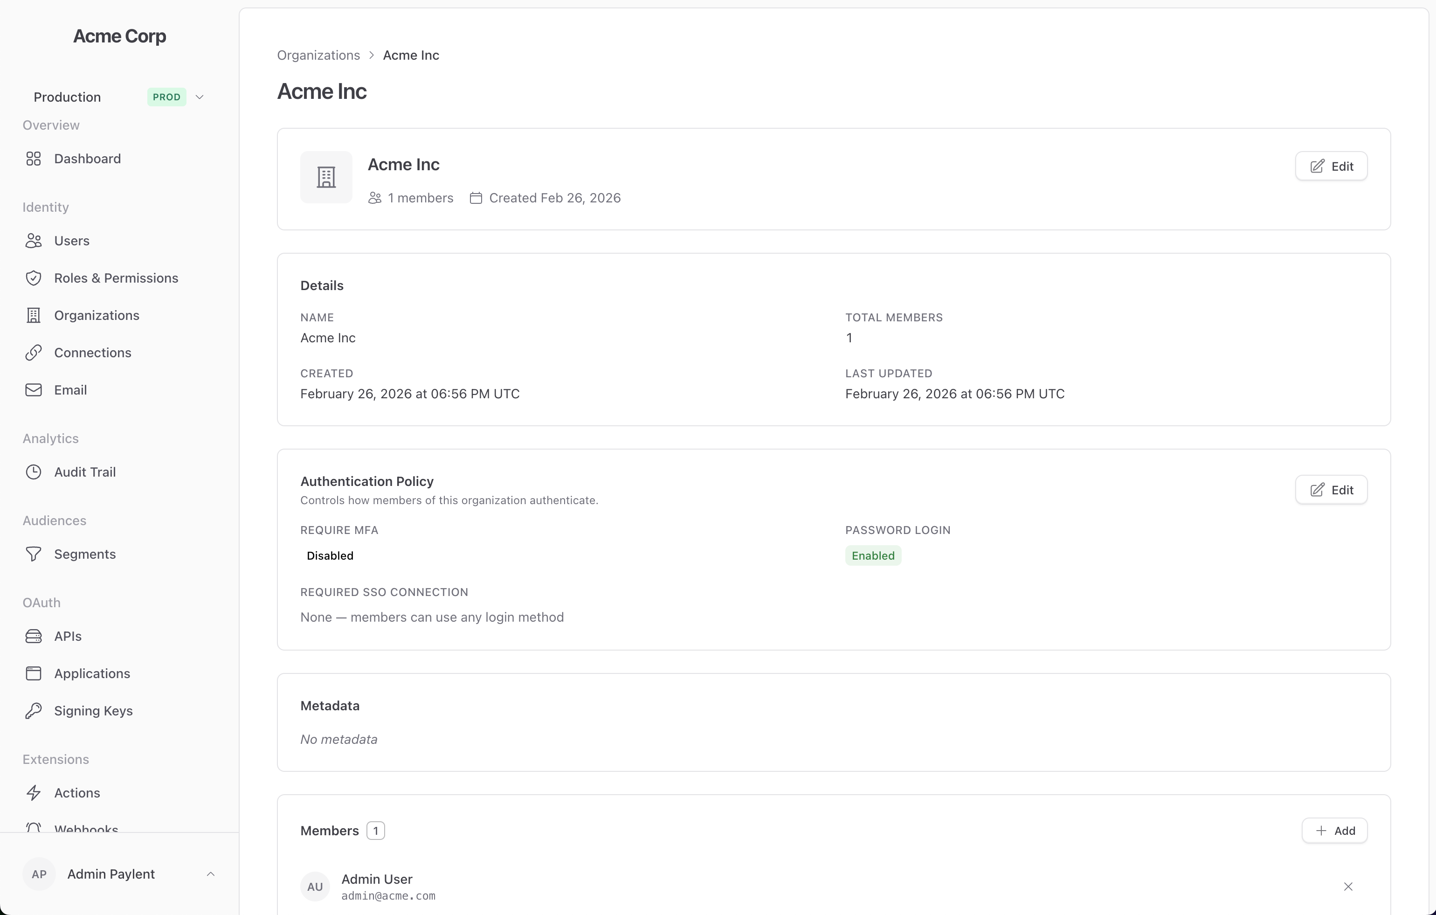Image resolution: width=1436 pixels, height=915 pixels.
Task: Open Applications from the sidebar
Action: [x=92, y=673]
